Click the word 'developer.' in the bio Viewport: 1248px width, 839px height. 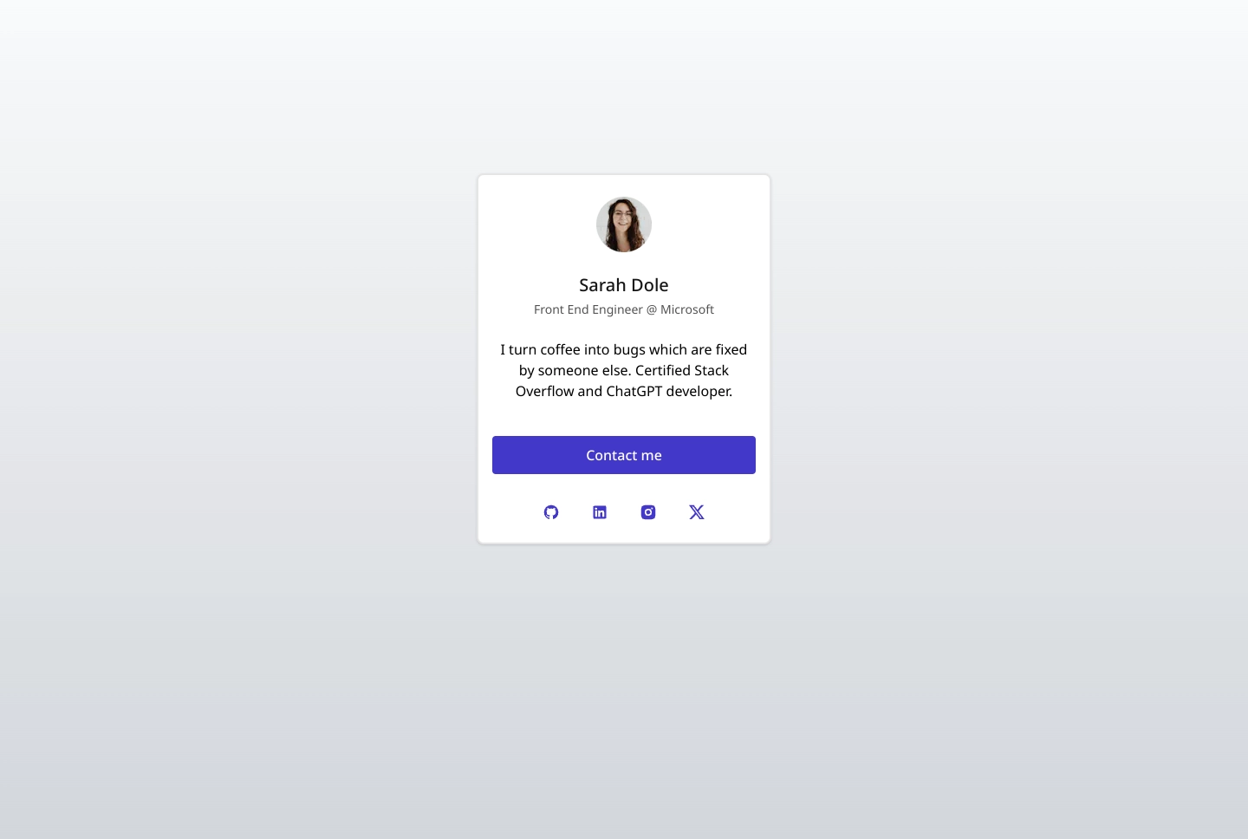pyautogui.click(x=699, y=392)
